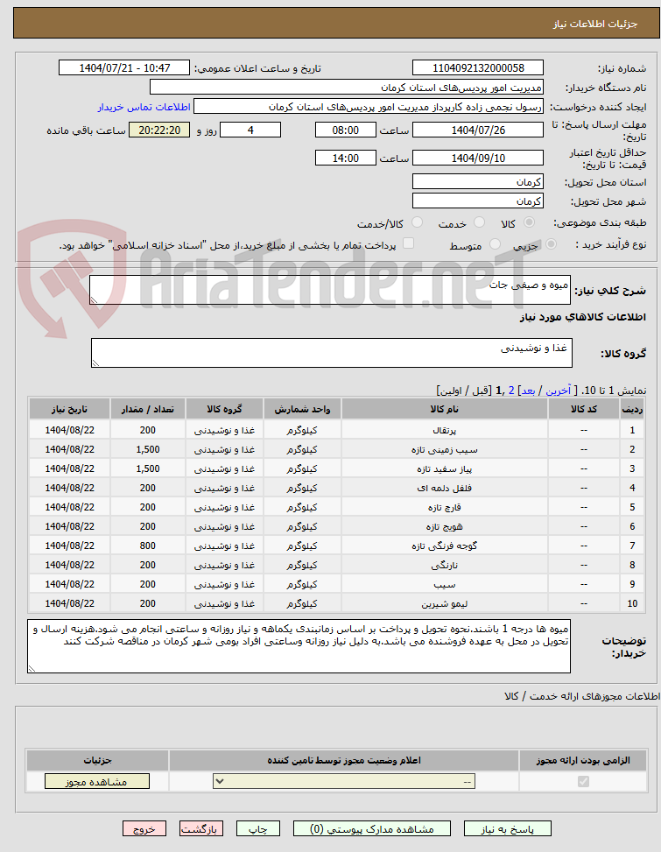Click the خروج exit button
The height and width of the screenshot is (852, 661).
[x=144, y=828]
